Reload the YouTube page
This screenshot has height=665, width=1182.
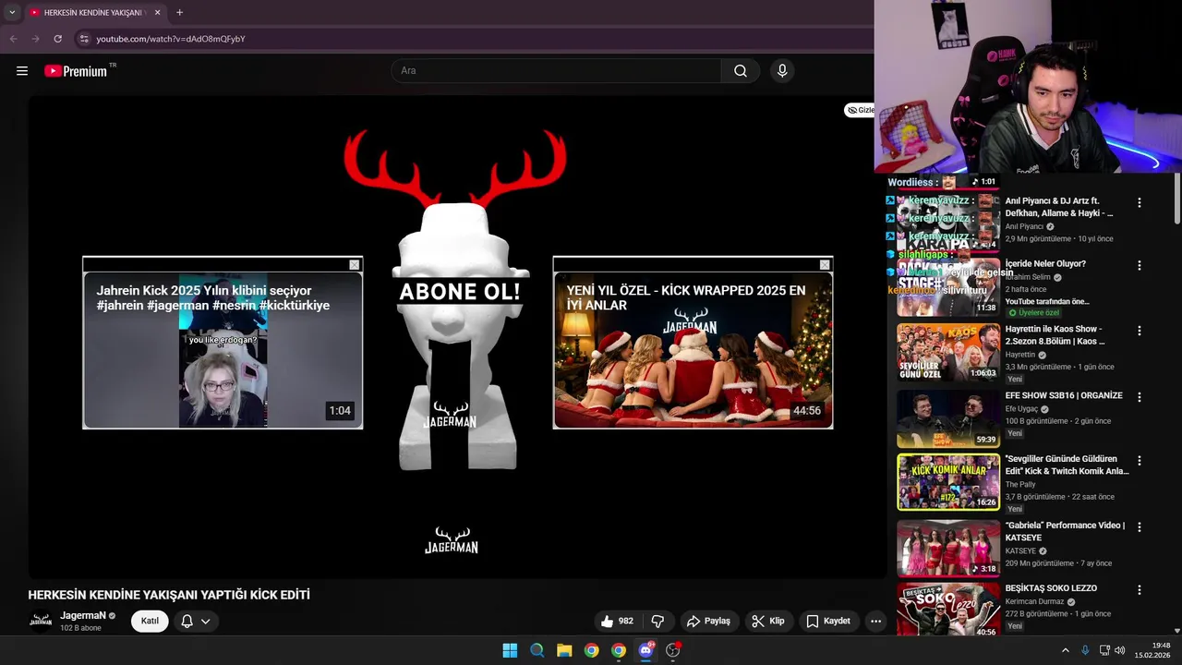point(57,39)
